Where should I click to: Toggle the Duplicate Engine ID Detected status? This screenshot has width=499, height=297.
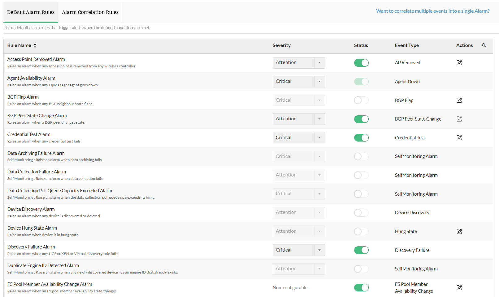pyautogui.click(x=361, y=269)
